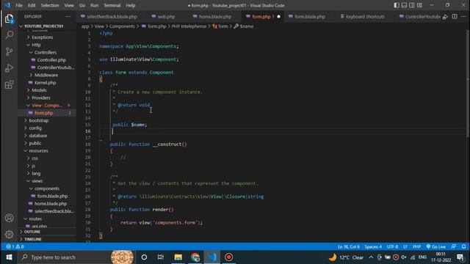470x264 pixels.
Task: Expand the Providers folder
Action: point(41,98)
